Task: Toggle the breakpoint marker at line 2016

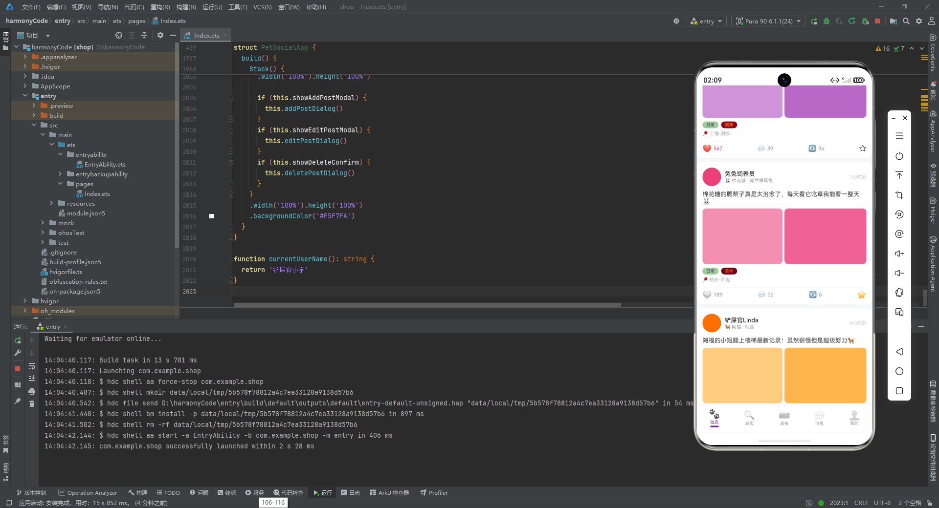Action: click(212, 216)
